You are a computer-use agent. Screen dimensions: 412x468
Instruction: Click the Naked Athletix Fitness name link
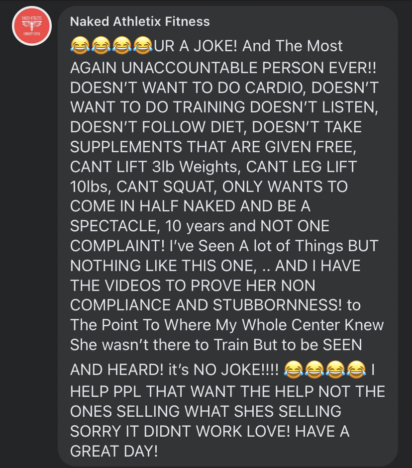pos(140,21)
